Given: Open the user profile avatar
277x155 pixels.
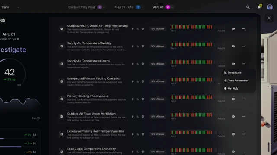Looking at the screenshot, I should coord(270,7).
